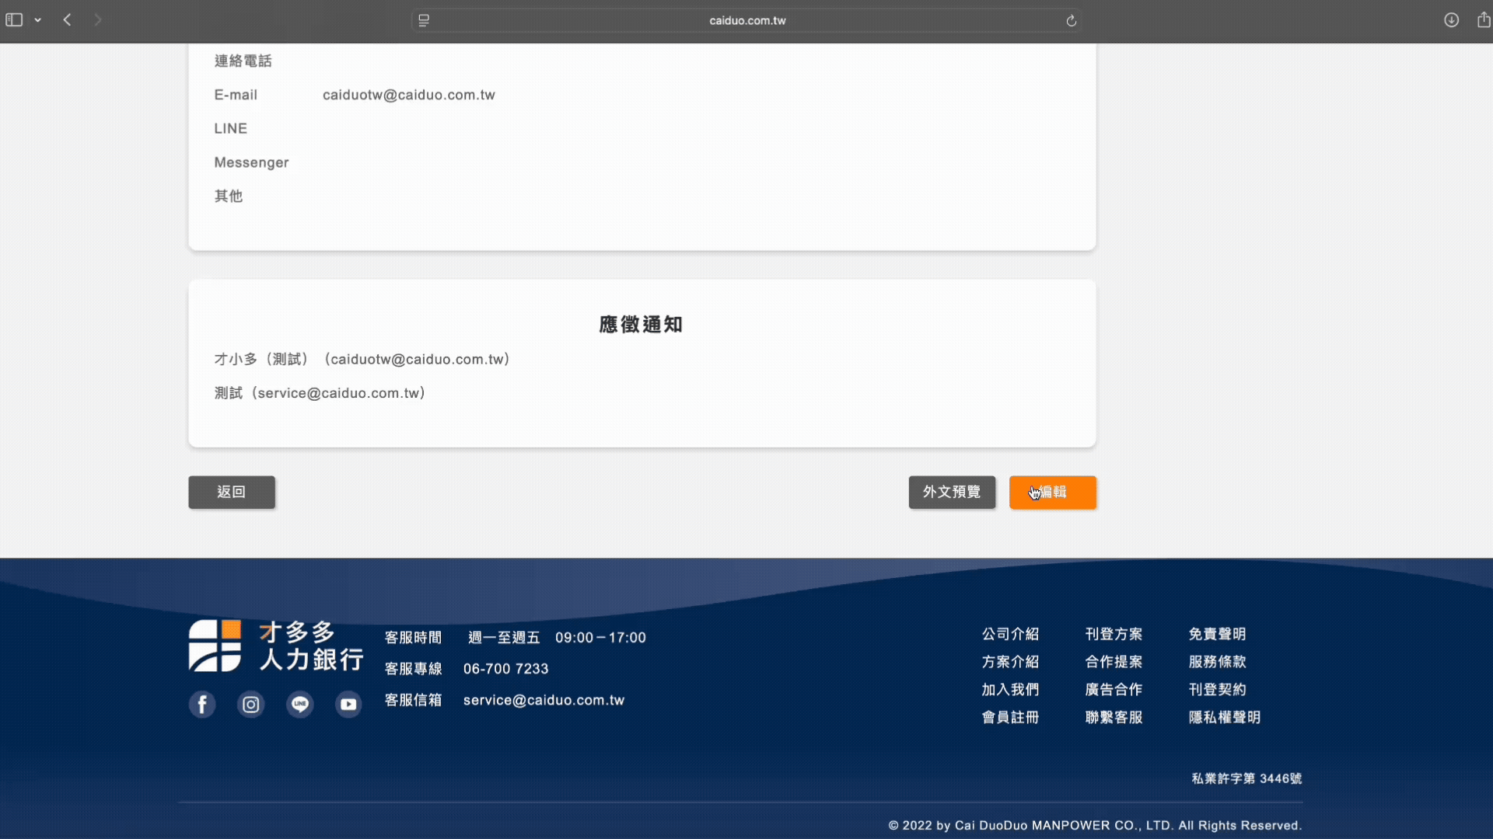Open the 公司介紹 footer link

tap(1010, 634)
